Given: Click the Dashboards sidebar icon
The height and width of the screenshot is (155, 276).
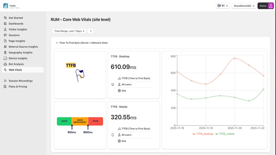Looking at the screenshot, I should pos(5,23).
